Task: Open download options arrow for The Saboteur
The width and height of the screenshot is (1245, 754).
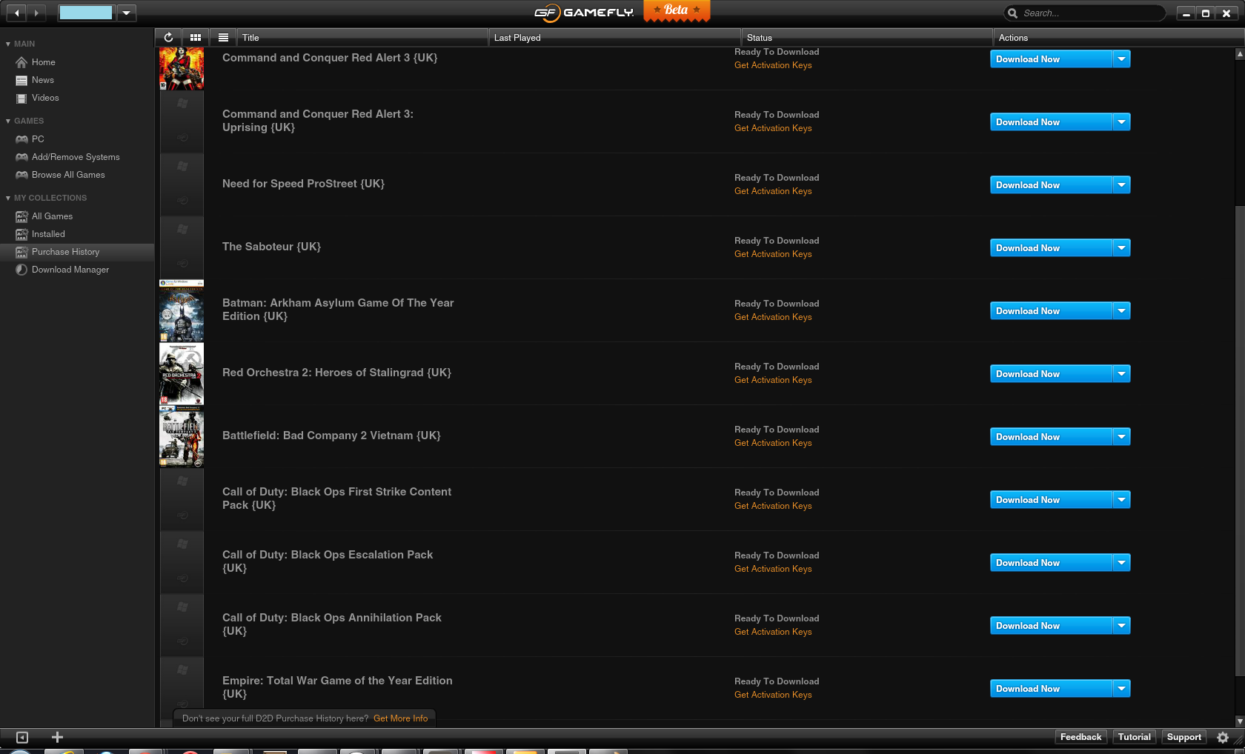Action: (x=1121, y=248)
